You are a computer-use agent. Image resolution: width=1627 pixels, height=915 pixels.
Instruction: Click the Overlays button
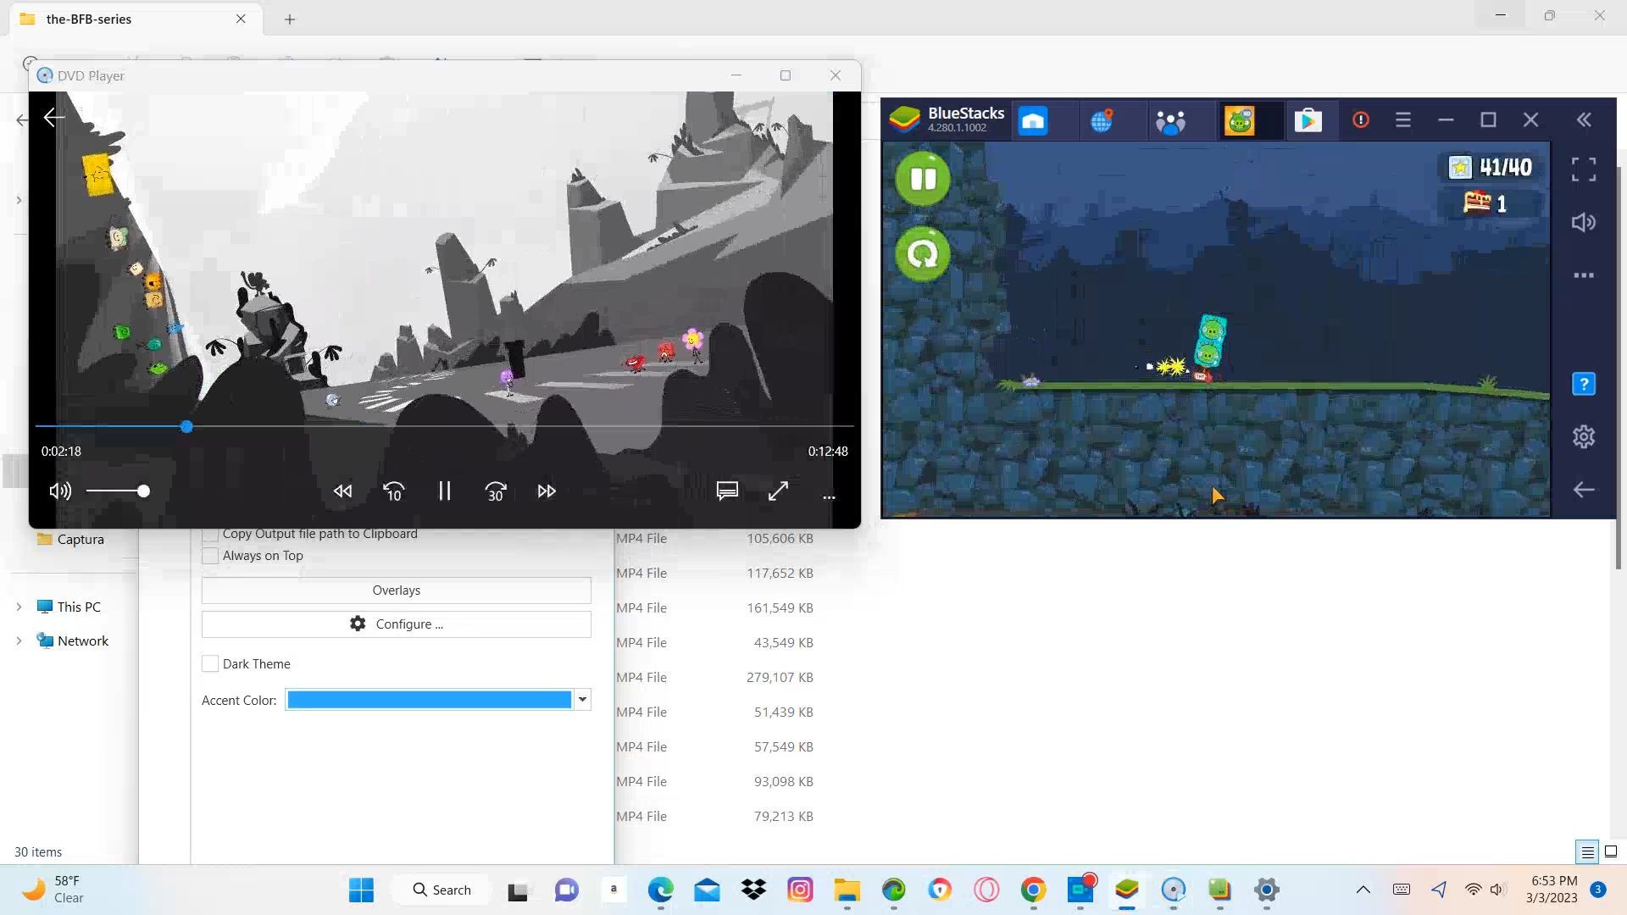(x=396, y=591)
